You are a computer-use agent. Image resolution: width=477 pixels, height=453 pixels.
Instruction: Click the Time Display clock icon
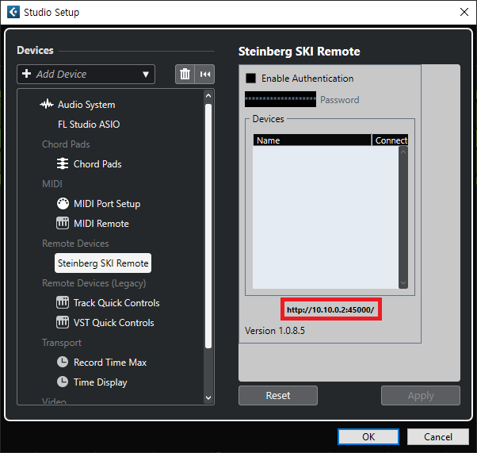tap(63, 382)
